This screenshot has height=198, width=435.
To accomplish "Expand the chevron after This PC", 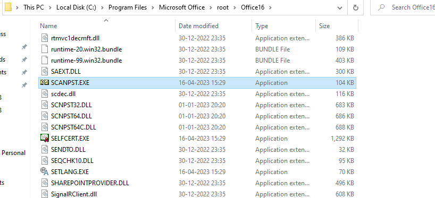I will pos(50,8).
